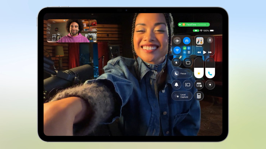Toggle AirDrop on or off
266x149 pixels.
click(187, 41)
